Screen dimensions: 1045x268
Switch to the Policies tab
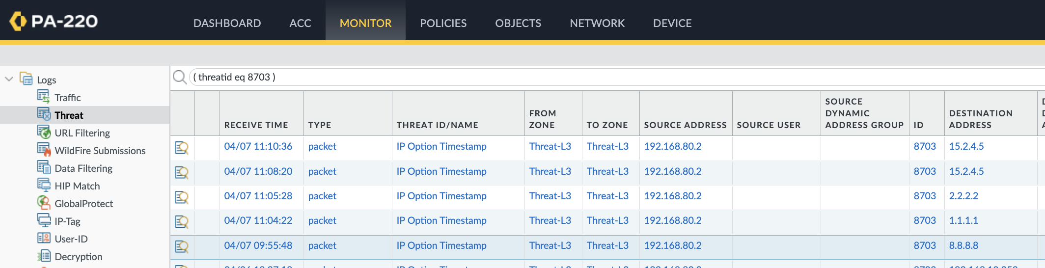click(x=443, y=23)
